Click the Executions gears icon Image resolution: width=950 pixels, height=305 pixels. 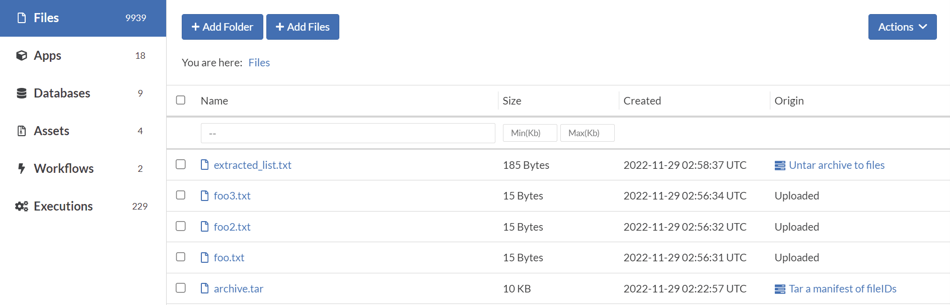tap(22, 206)
